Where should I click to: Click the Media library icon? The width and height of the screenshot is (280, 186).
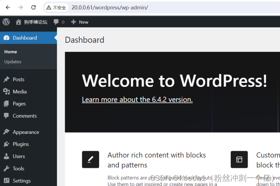pos(6,91)
